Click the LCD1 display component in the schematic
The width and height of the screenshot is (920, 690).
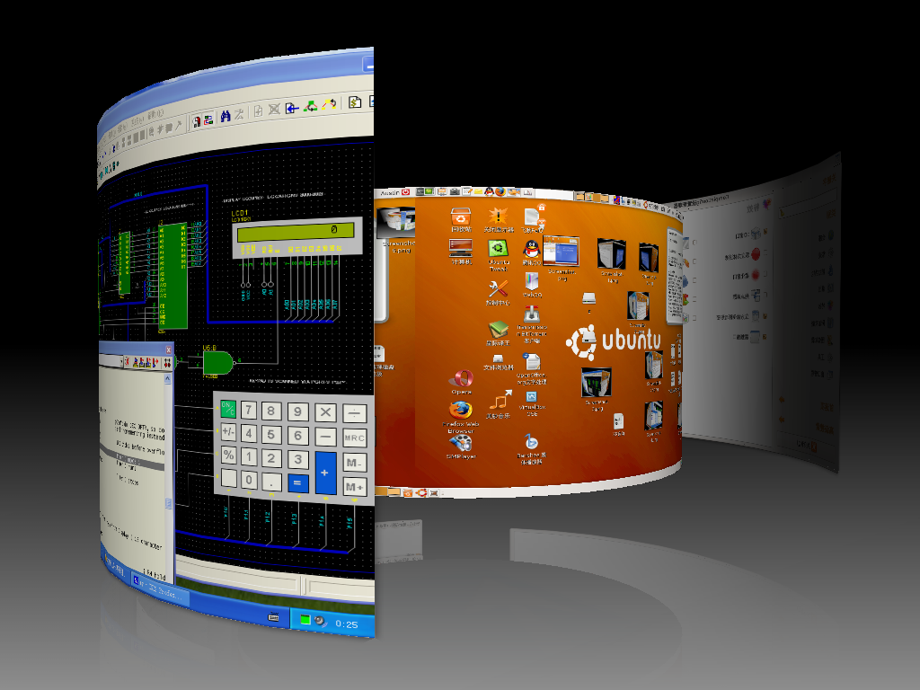(x=296, y=237)
